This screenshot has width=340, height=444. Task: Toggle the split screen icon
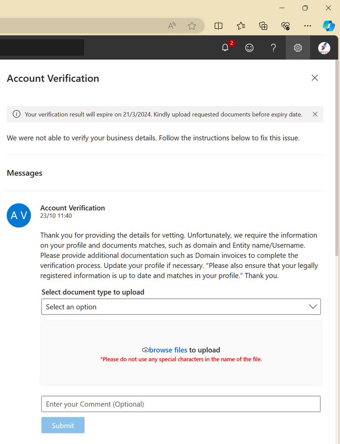pos(219,26)
